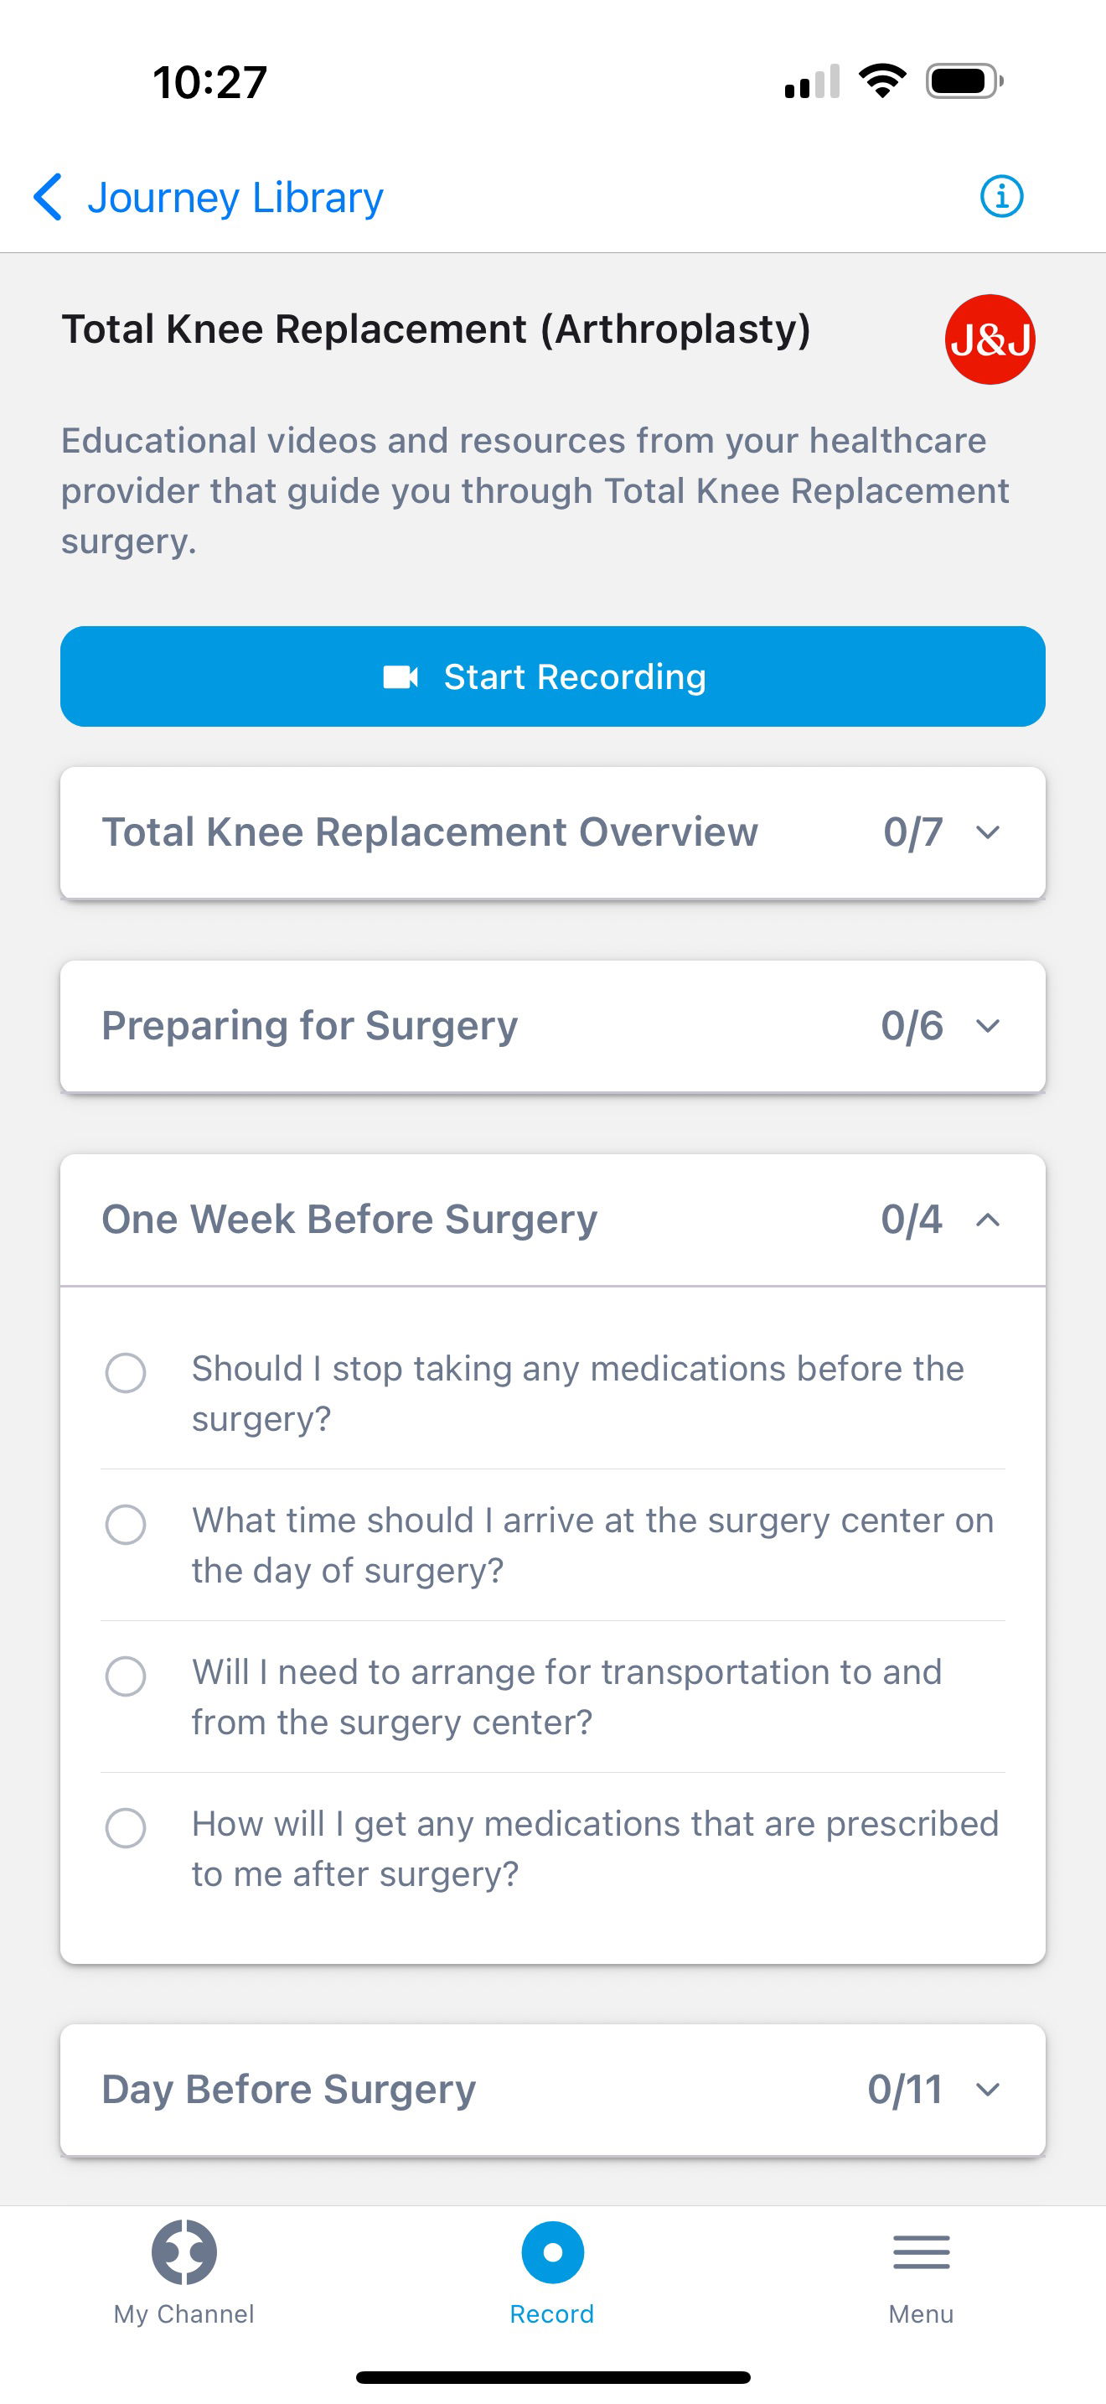
Task: Mark the prescribed medications after surgery question
Action: 126,1827
